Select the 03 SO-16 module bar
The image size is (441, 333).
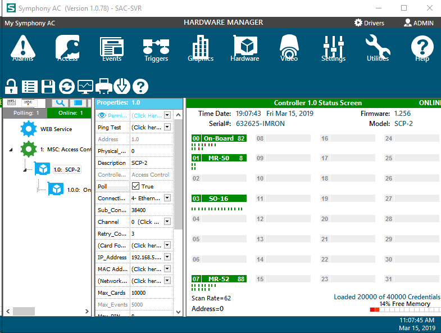coord(219,199)
